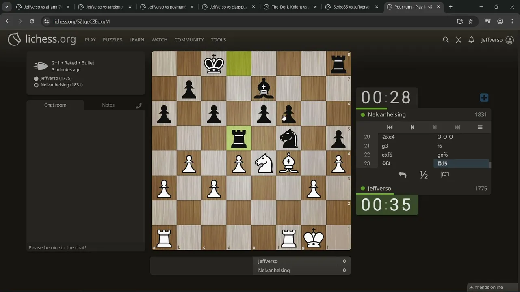Select move 20 Nxe4 in move list
Screen dimensions: 520x292
click(406, 137)
